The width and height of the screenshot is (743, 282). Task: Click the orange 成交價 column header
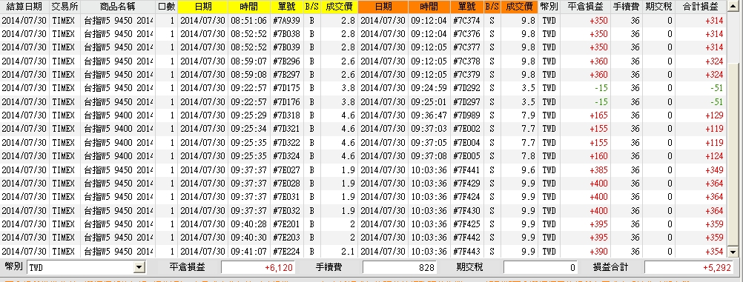[x=519, y=7]
